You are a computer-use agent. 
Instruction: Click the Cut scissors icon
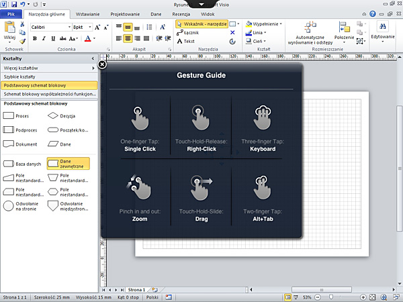pyautogui.click(x=22, y=24)
